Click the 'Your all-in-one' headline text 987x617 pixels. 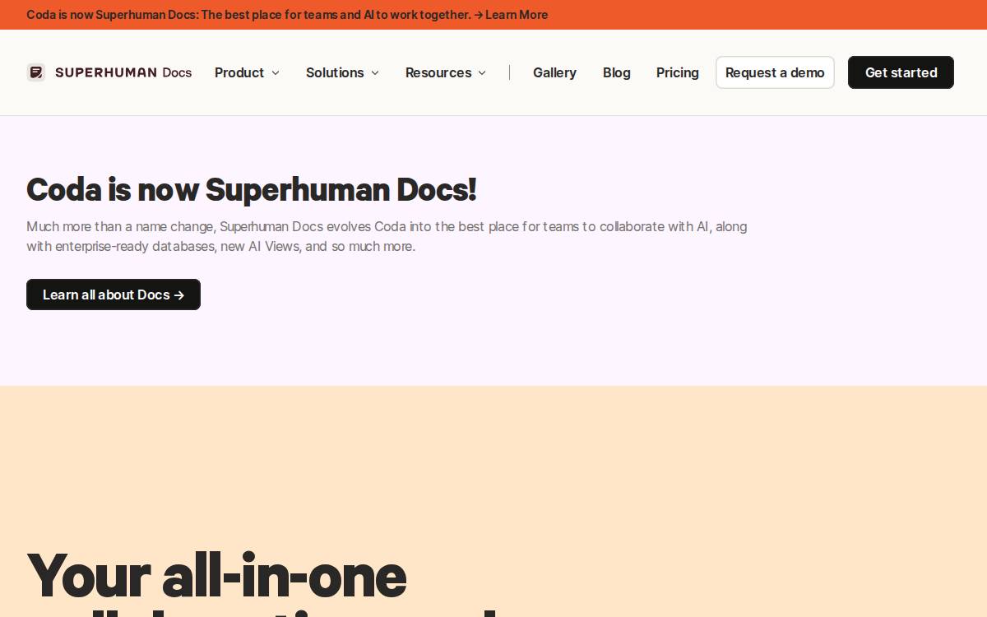coord(216,575)
